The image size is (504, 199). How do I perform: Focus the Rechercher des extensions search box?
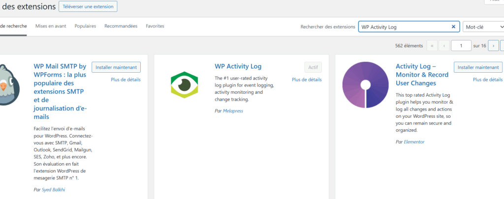(405, 27)
